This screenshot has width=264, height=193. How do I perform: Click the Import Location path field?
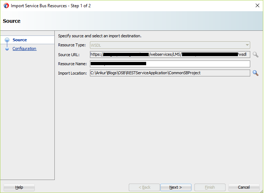click(170, 73)
